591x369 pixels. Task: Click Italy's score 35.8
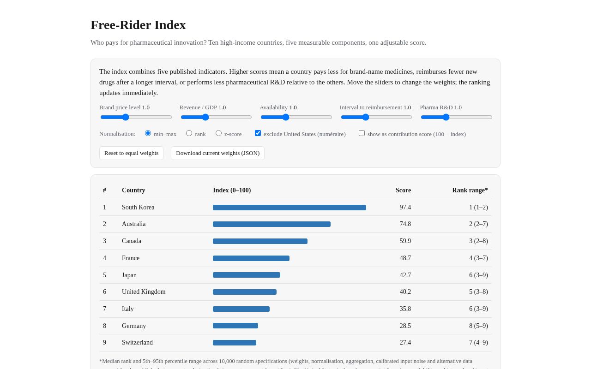point(405,309)
